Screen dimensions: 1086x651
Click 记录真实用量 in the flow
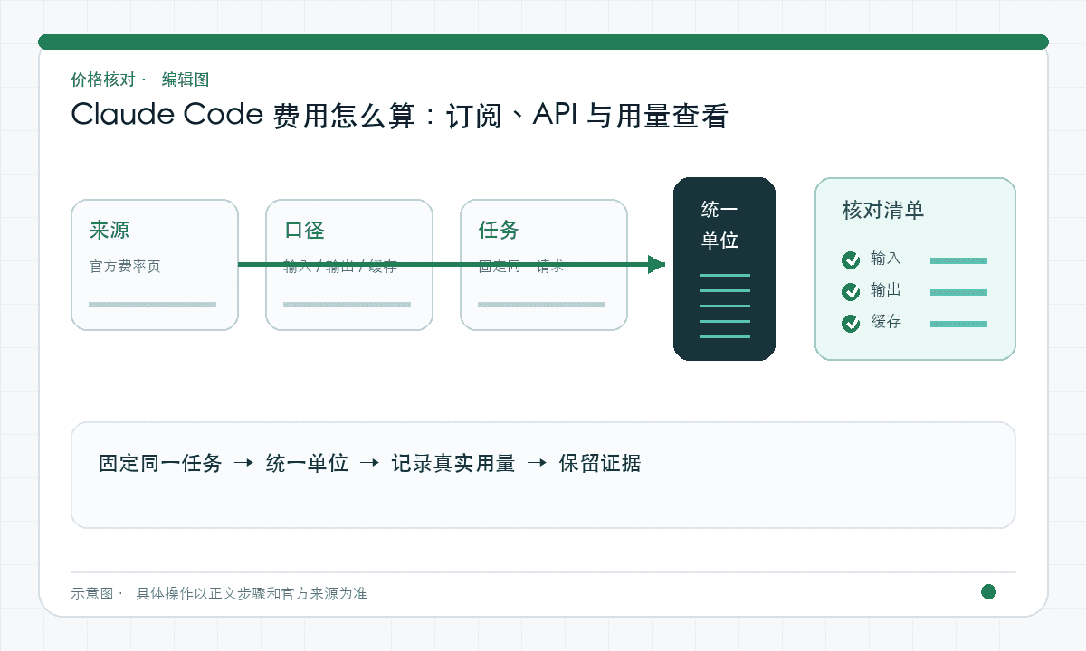point(453,463)
